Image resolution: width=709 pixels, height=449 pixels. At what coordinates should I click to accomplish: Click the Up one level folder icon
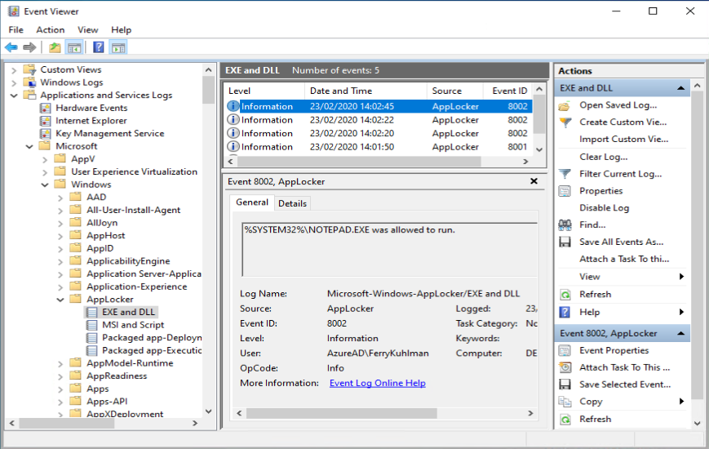(55, 47)
